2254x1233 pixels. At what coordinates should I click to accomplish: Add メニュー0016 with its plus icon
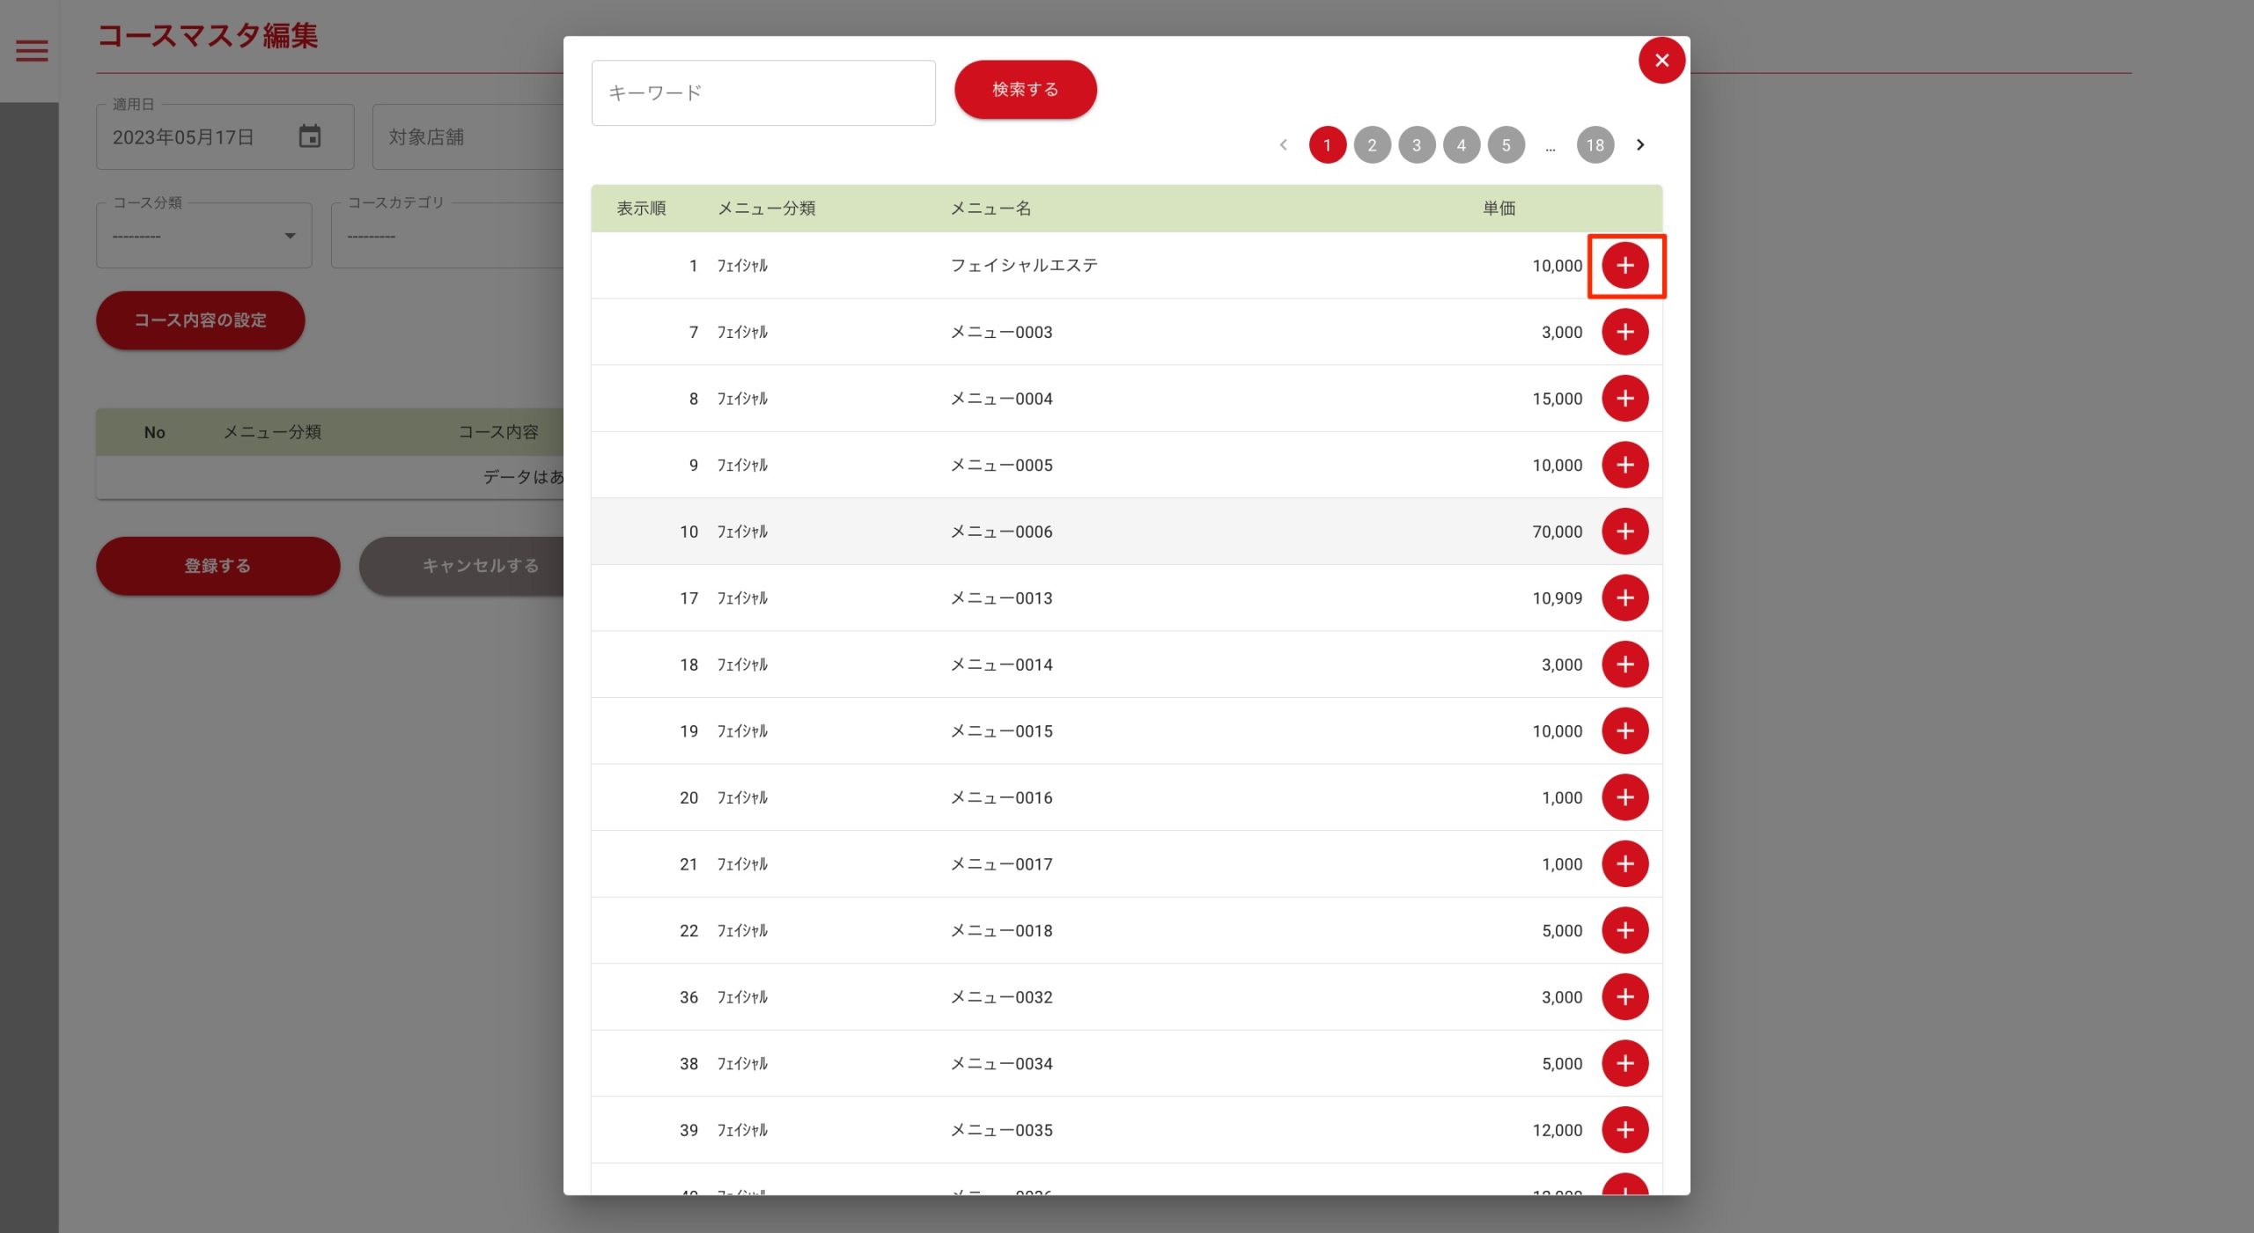1624,797
